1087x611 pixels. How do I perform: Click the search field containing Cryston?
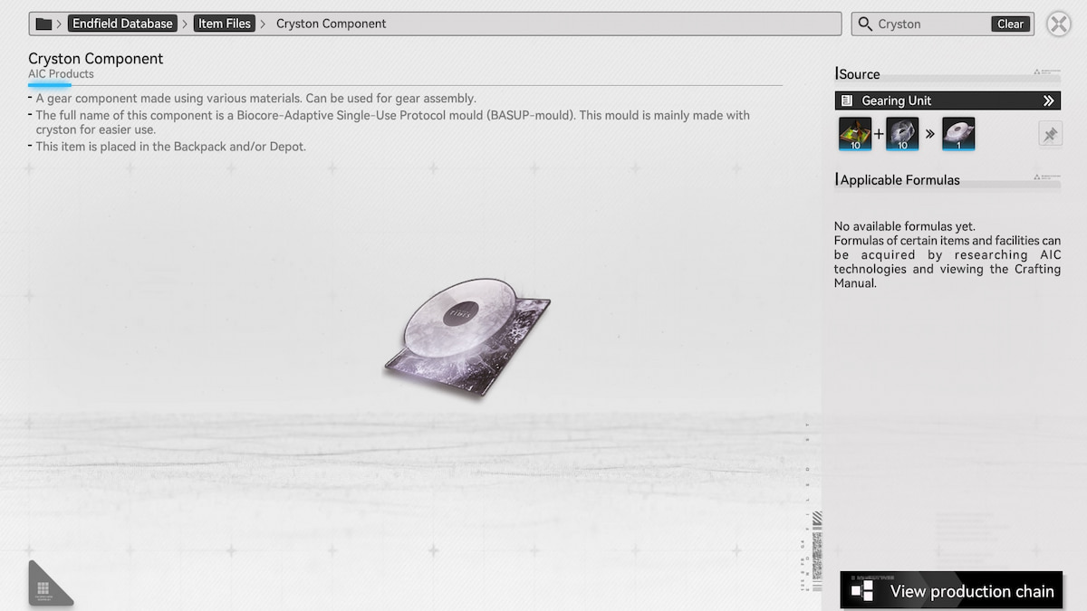[x=931, y=24]
